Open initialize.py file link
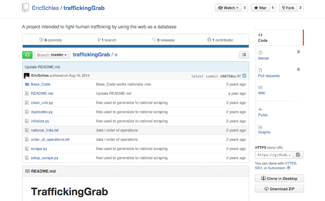325x201 pixels. click(x=40, y=121)
